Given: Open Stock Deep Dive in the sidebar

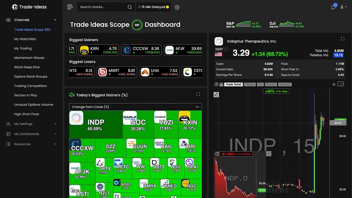Looking at the screenshot, I should coord(27,67).
